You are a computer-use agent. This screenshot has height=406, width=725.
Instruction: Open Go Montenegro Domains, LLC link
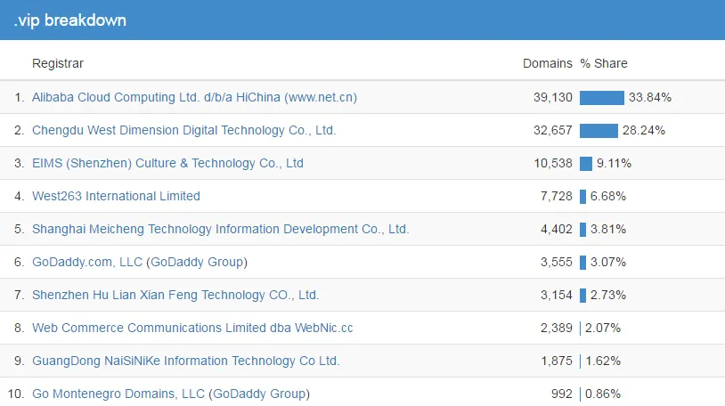click(118, 394)
